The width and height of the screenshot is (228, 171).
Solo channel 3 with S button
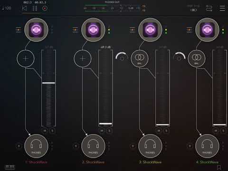click(x=166, y=131)
